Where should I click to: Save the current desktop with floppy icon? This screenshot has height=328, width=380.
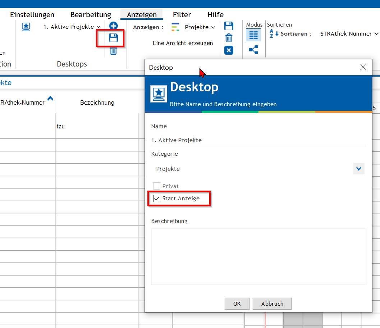(113, 38)
